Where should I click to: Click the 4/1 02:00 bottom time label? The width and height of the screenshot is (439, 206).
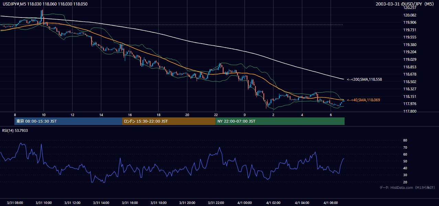pos(273,203)
